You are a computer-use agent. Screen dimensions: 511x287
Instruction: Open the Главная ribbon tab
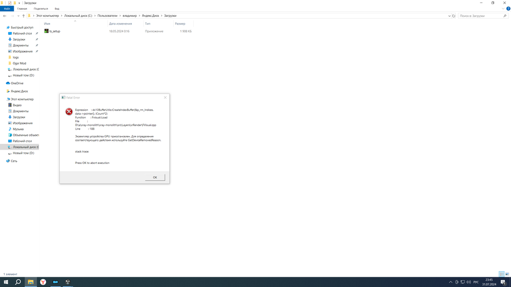click(x=22, y=9)
